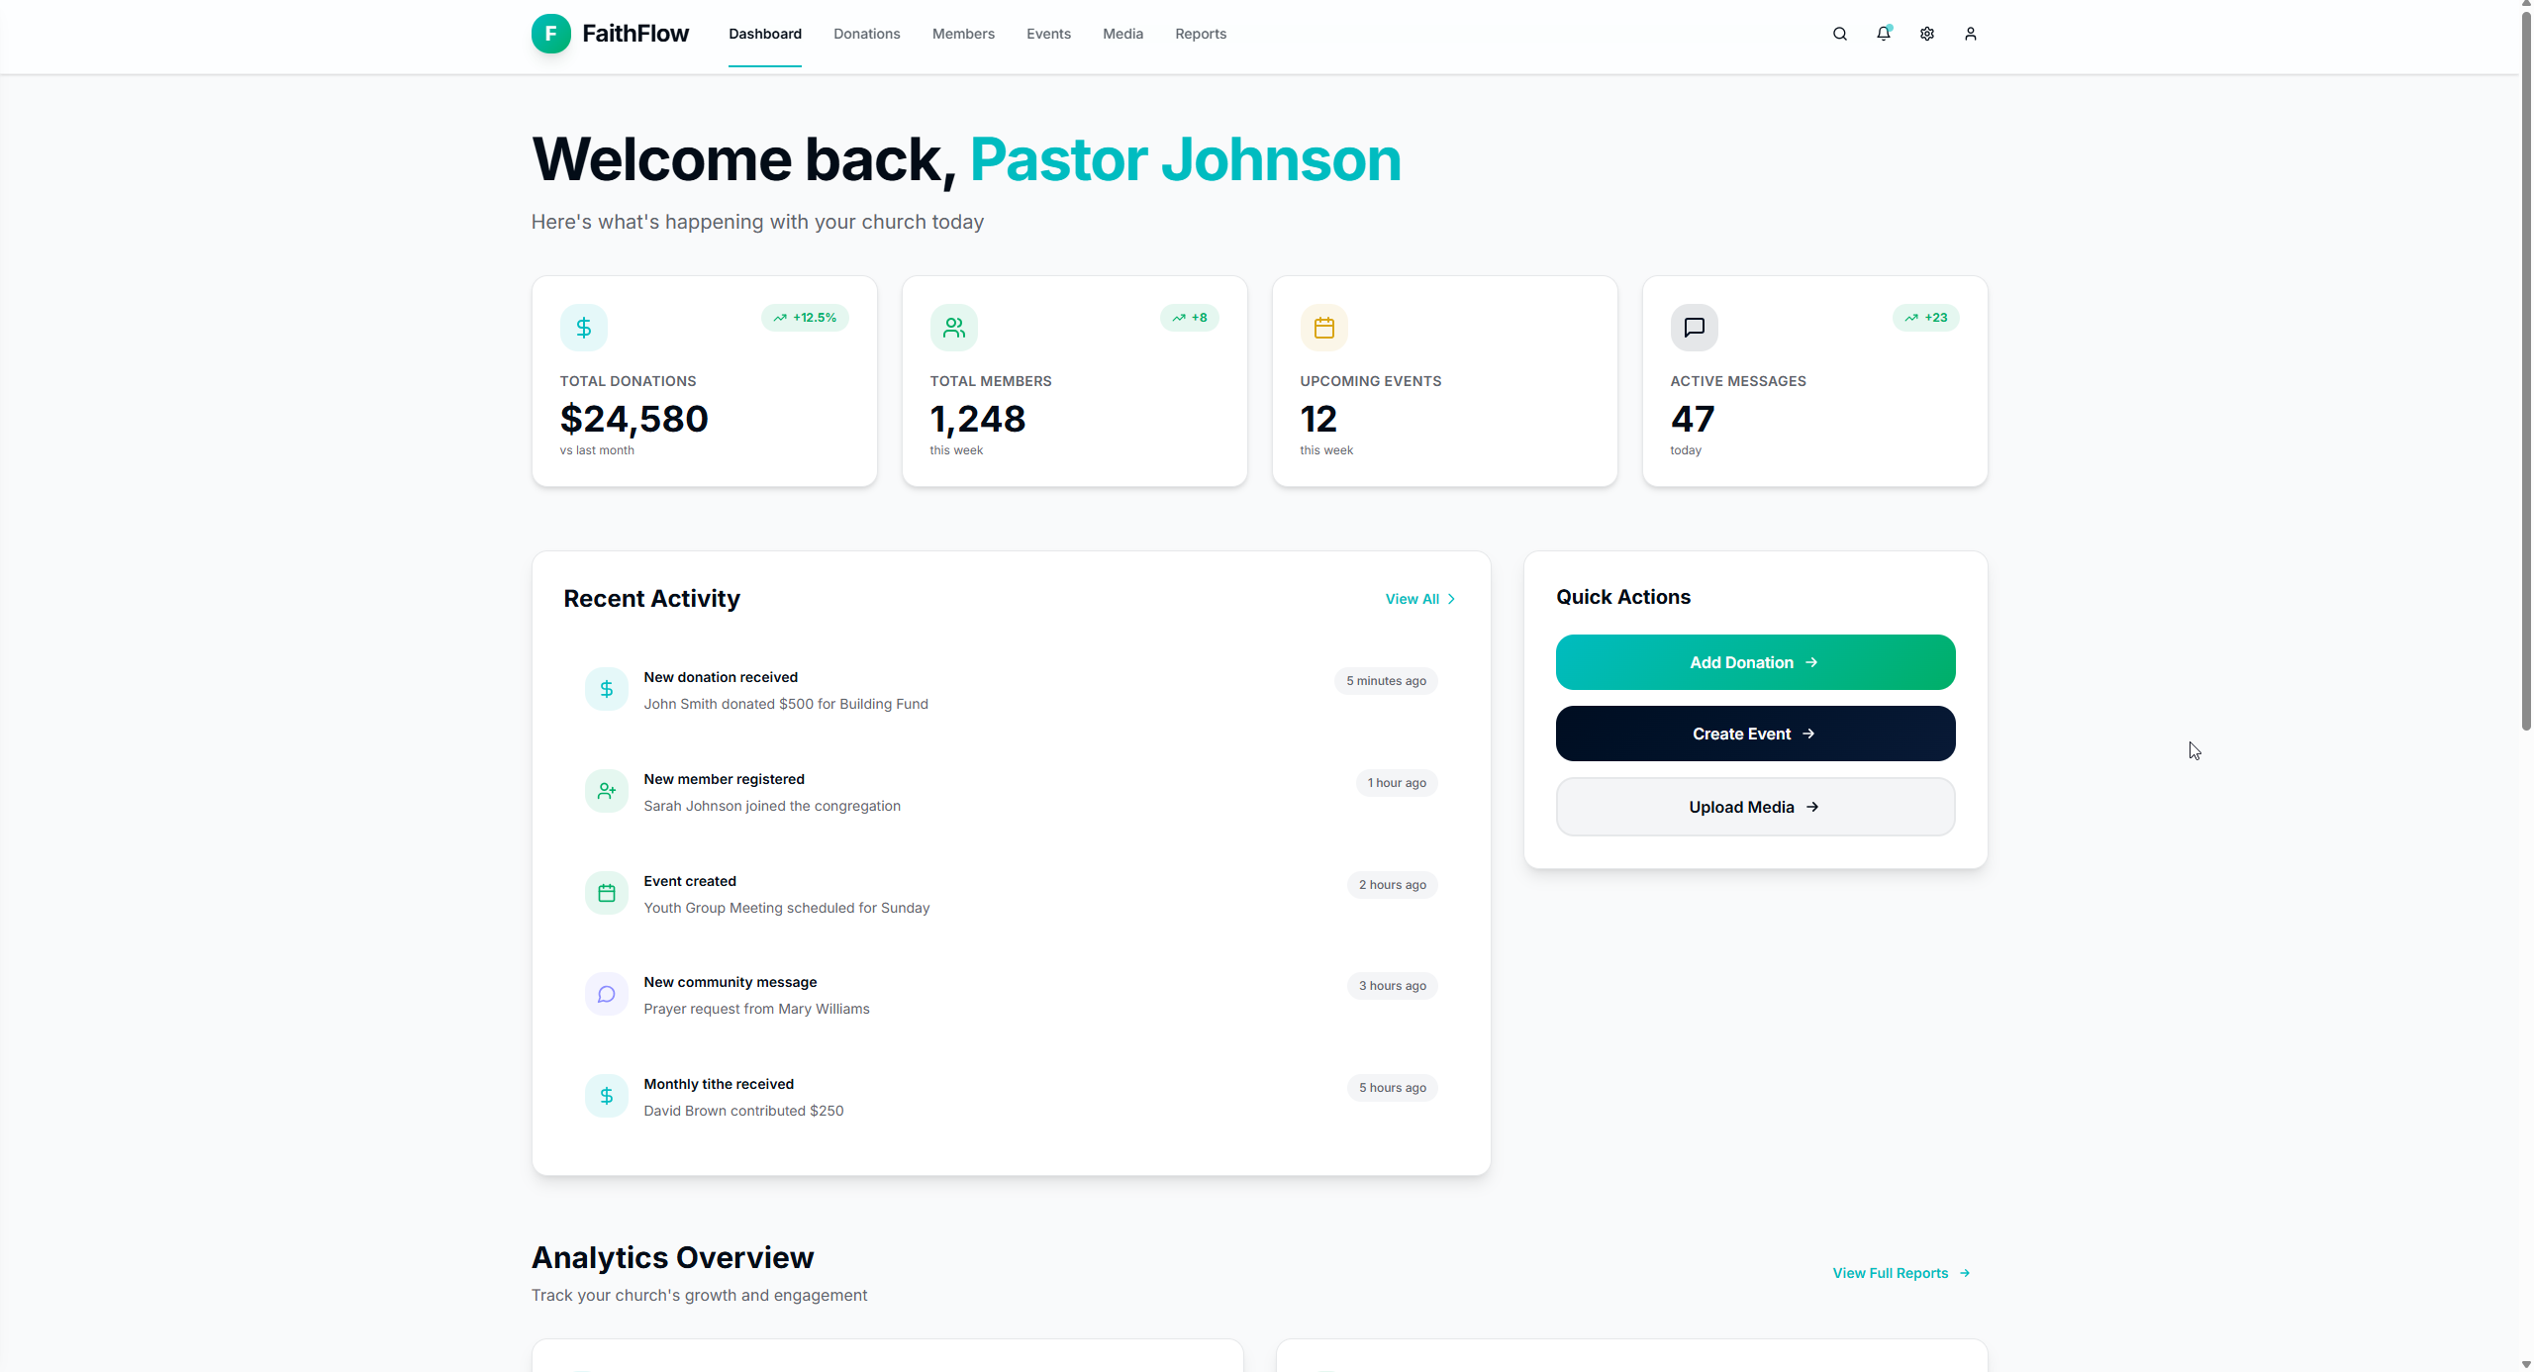This screenshot has height=1372, width=2534.
Task: Open notifications from the bell icon
Action: 1883,33
